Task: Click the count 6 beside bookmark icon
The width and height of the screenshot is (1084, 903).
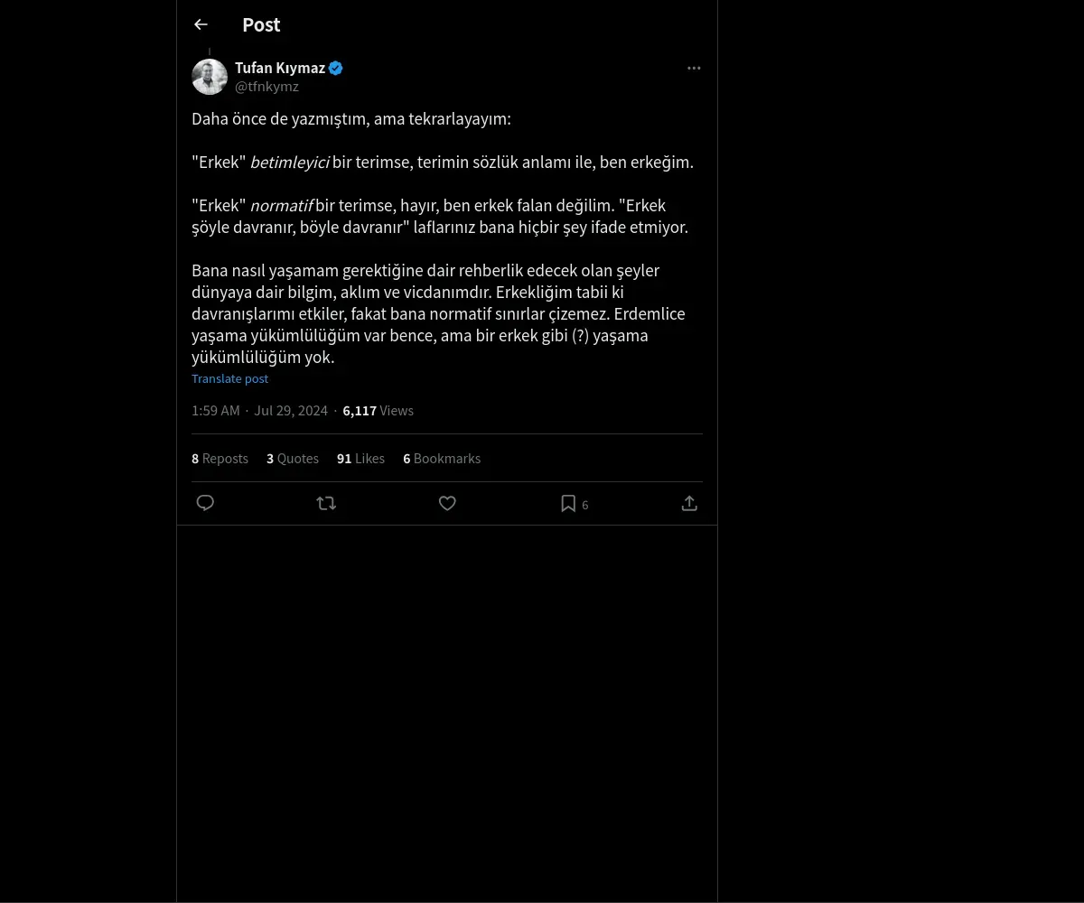Action: pyautogui.click(x=585, y=505)
